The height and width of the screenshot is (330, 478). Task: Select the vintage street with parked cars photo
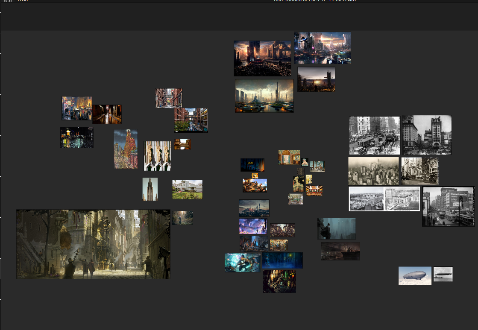point(420,171)
